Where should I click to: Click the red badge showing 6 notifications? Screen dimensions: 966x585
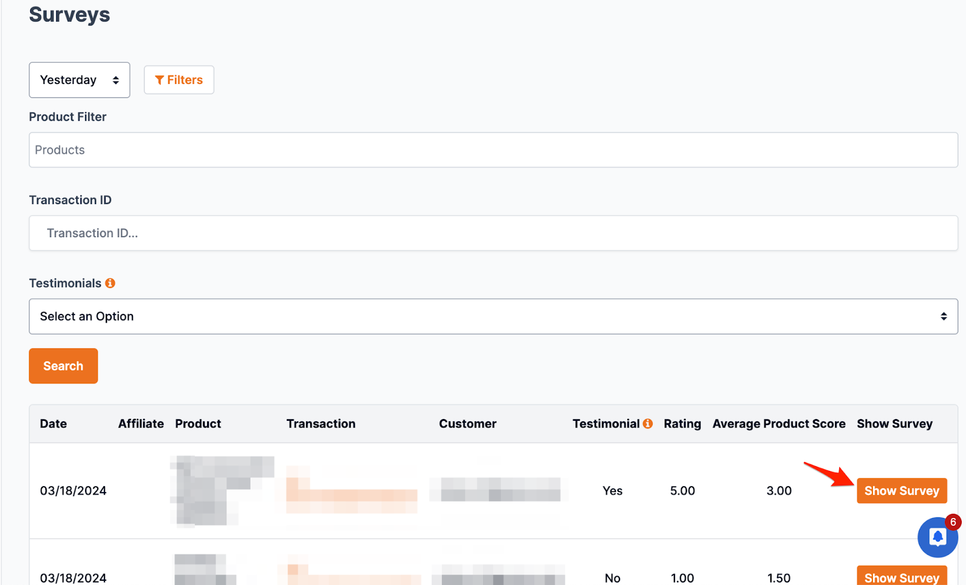(x=953, y=522)
